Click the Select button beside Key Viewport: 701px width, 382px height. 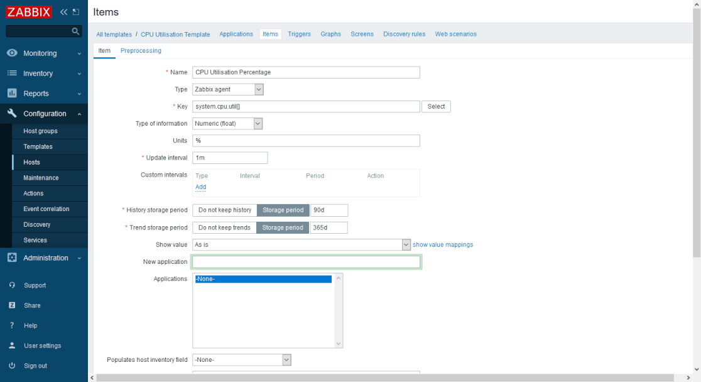click(x=436, y=106)
